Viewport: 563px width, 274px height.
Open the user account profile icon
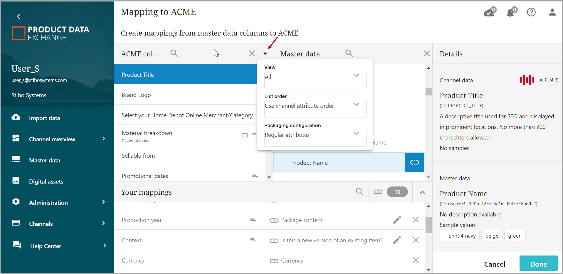point(552,12)
